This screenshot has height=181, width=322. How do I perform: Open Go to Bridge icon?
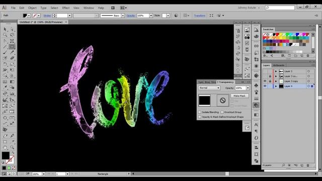pyautogui.click(x=113, y=8)
